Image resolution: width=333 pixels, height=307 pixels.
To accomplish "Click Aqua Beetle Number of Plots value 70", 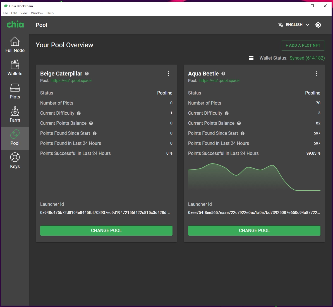I will tap(318, 103).
